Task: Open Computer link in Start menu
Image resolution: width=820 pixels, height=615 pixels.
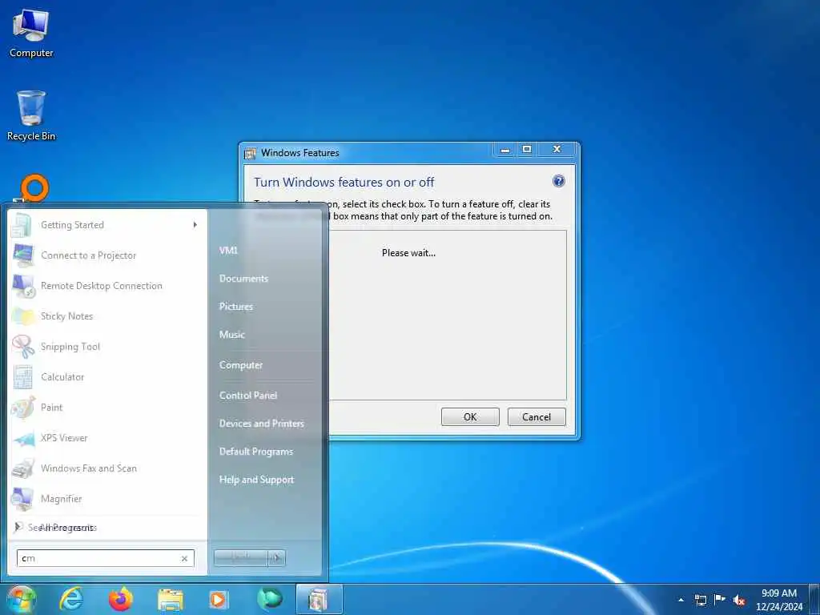Action: [x=240, y=365]
